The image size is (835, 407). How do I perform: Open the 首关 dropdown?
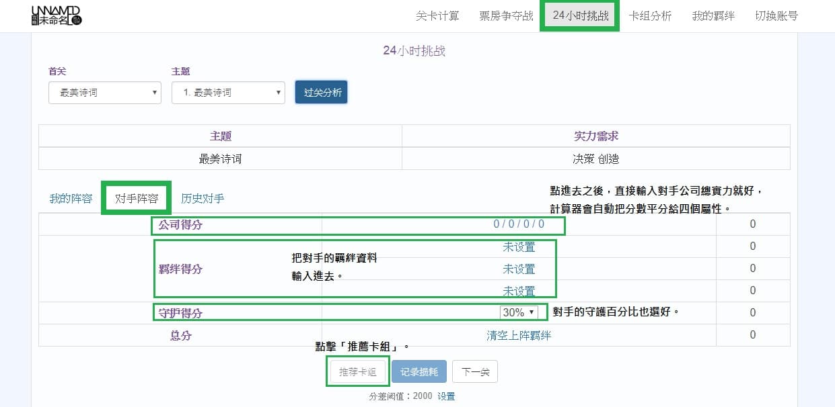click(105, 93)
